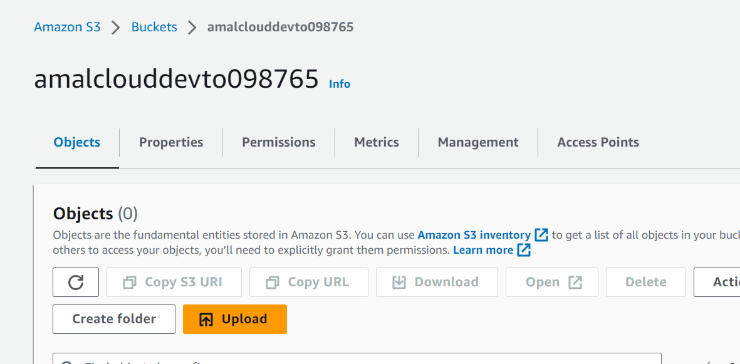Open Amazon S3 inventory external link icon
Screen dimensions: 740x364
[541, 234]
